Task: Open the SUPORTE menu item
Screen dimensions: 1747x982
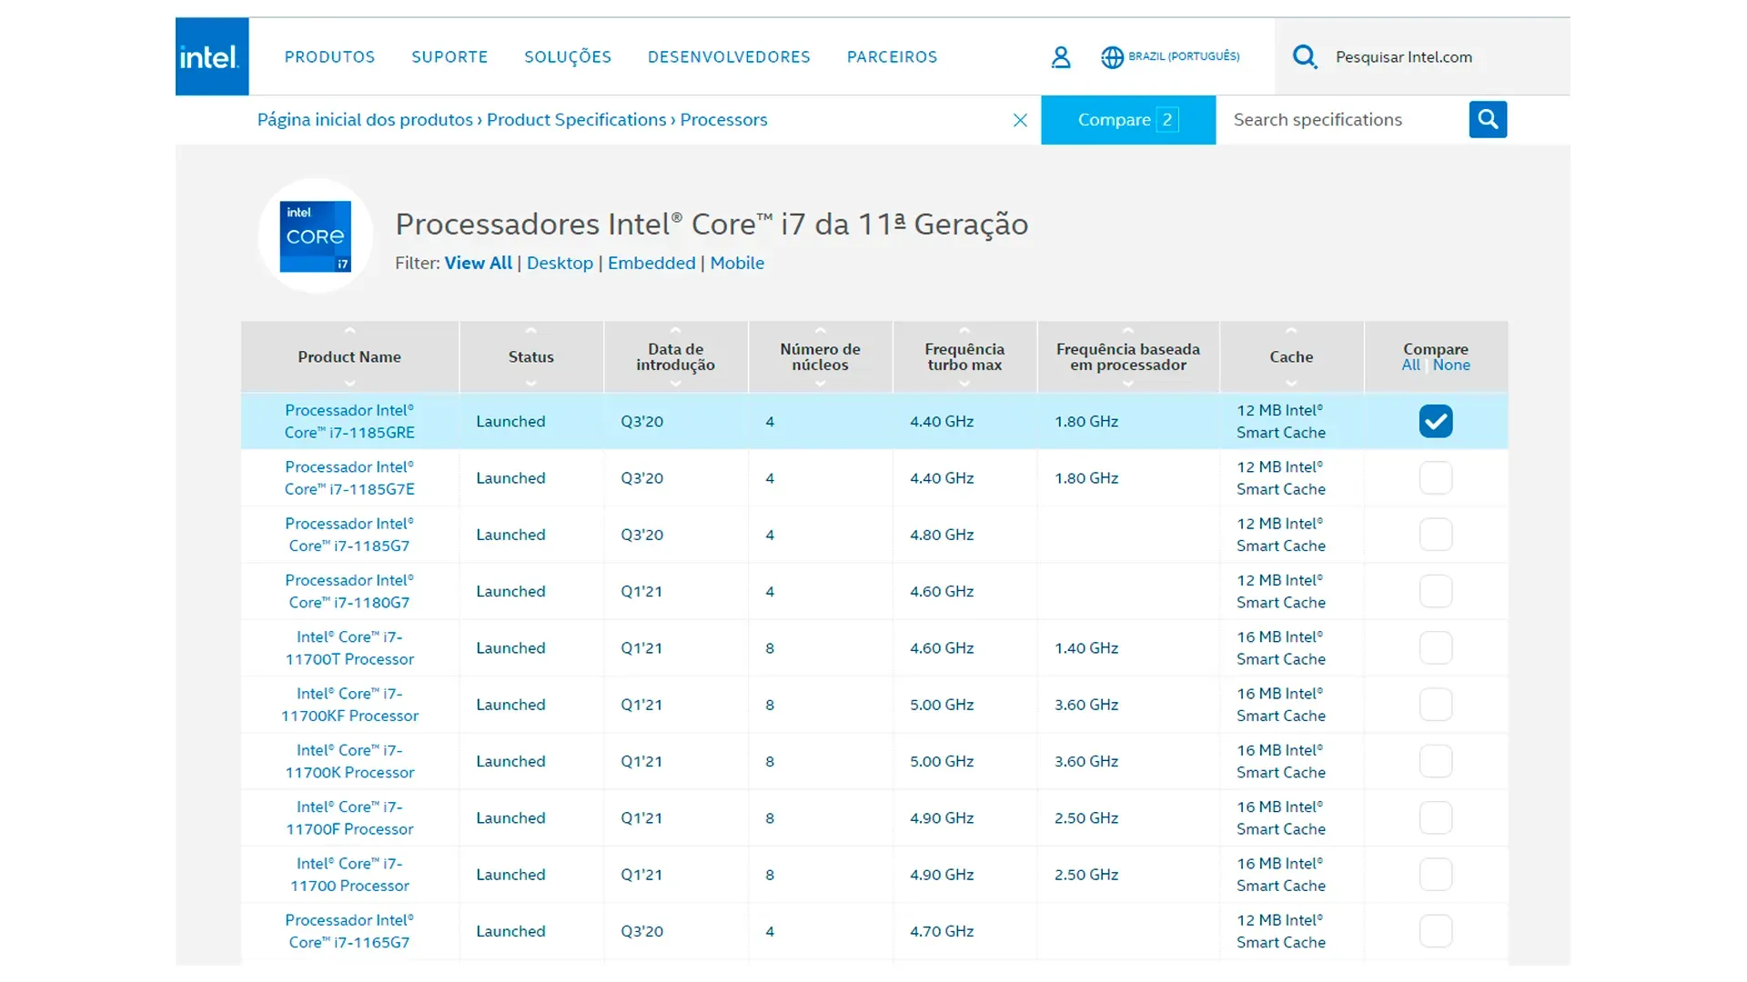Action: click(x=450, y=56)
